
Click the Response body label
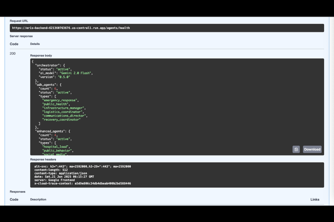(41, 56)
